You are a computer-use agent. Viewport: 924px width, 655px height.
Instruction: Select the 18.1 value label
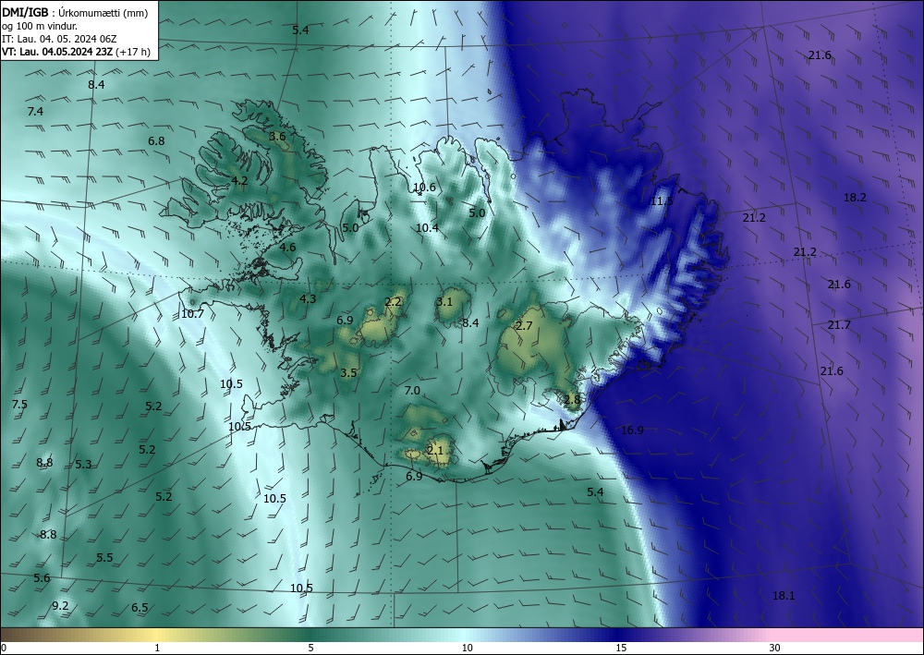(784, 596)
